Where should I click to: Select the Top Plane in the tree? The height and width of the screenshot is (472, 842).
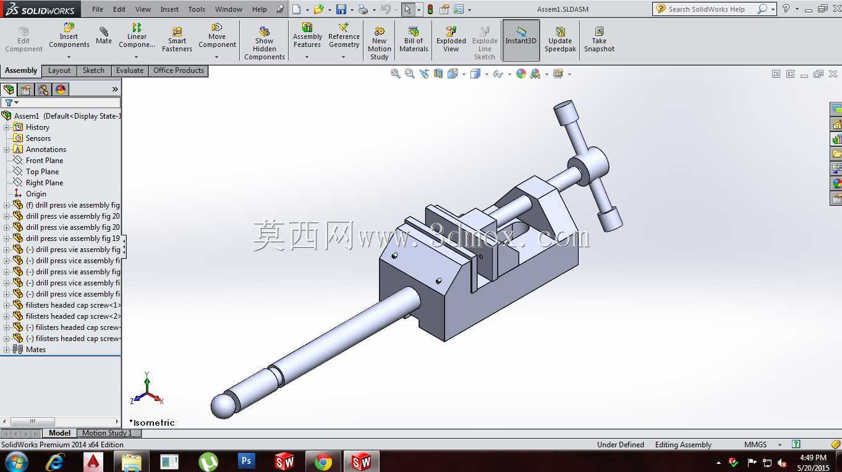point(43,172)
